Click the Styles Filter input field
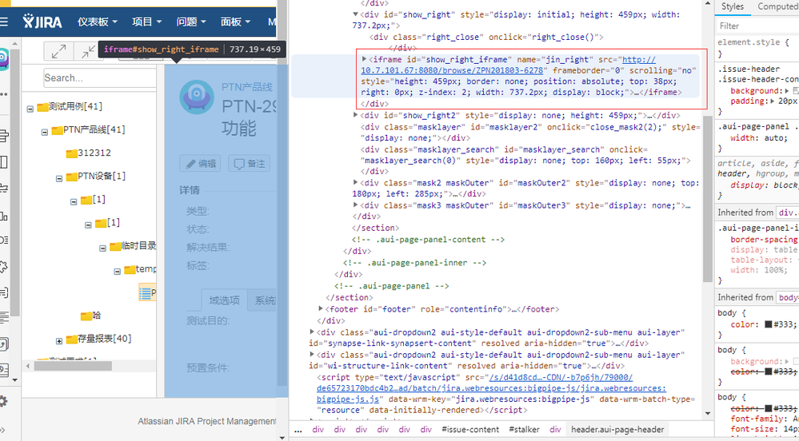This screenshot has height=441, width=799. 757,26
